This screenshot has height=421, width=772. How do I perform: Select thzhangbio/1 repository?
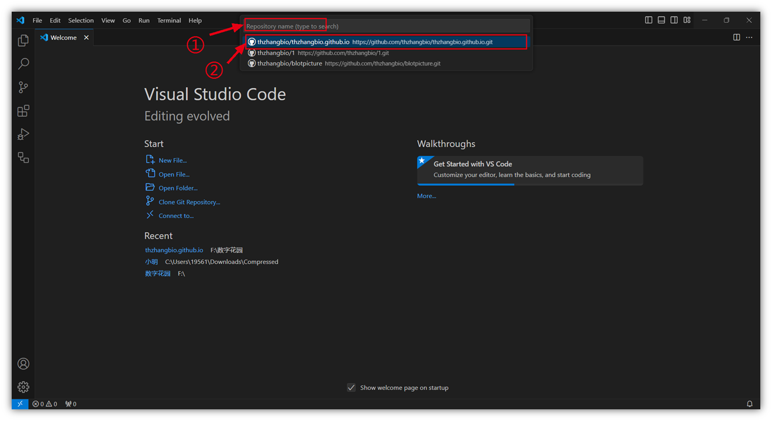coord(386,53)
